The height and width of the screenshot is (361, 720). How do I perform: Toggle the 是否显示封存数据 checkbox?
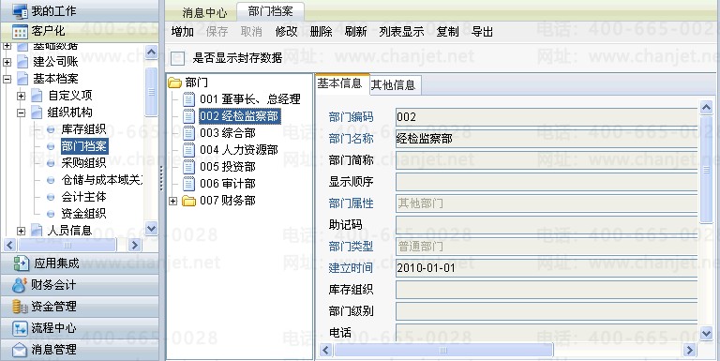[x=177, y=58]
